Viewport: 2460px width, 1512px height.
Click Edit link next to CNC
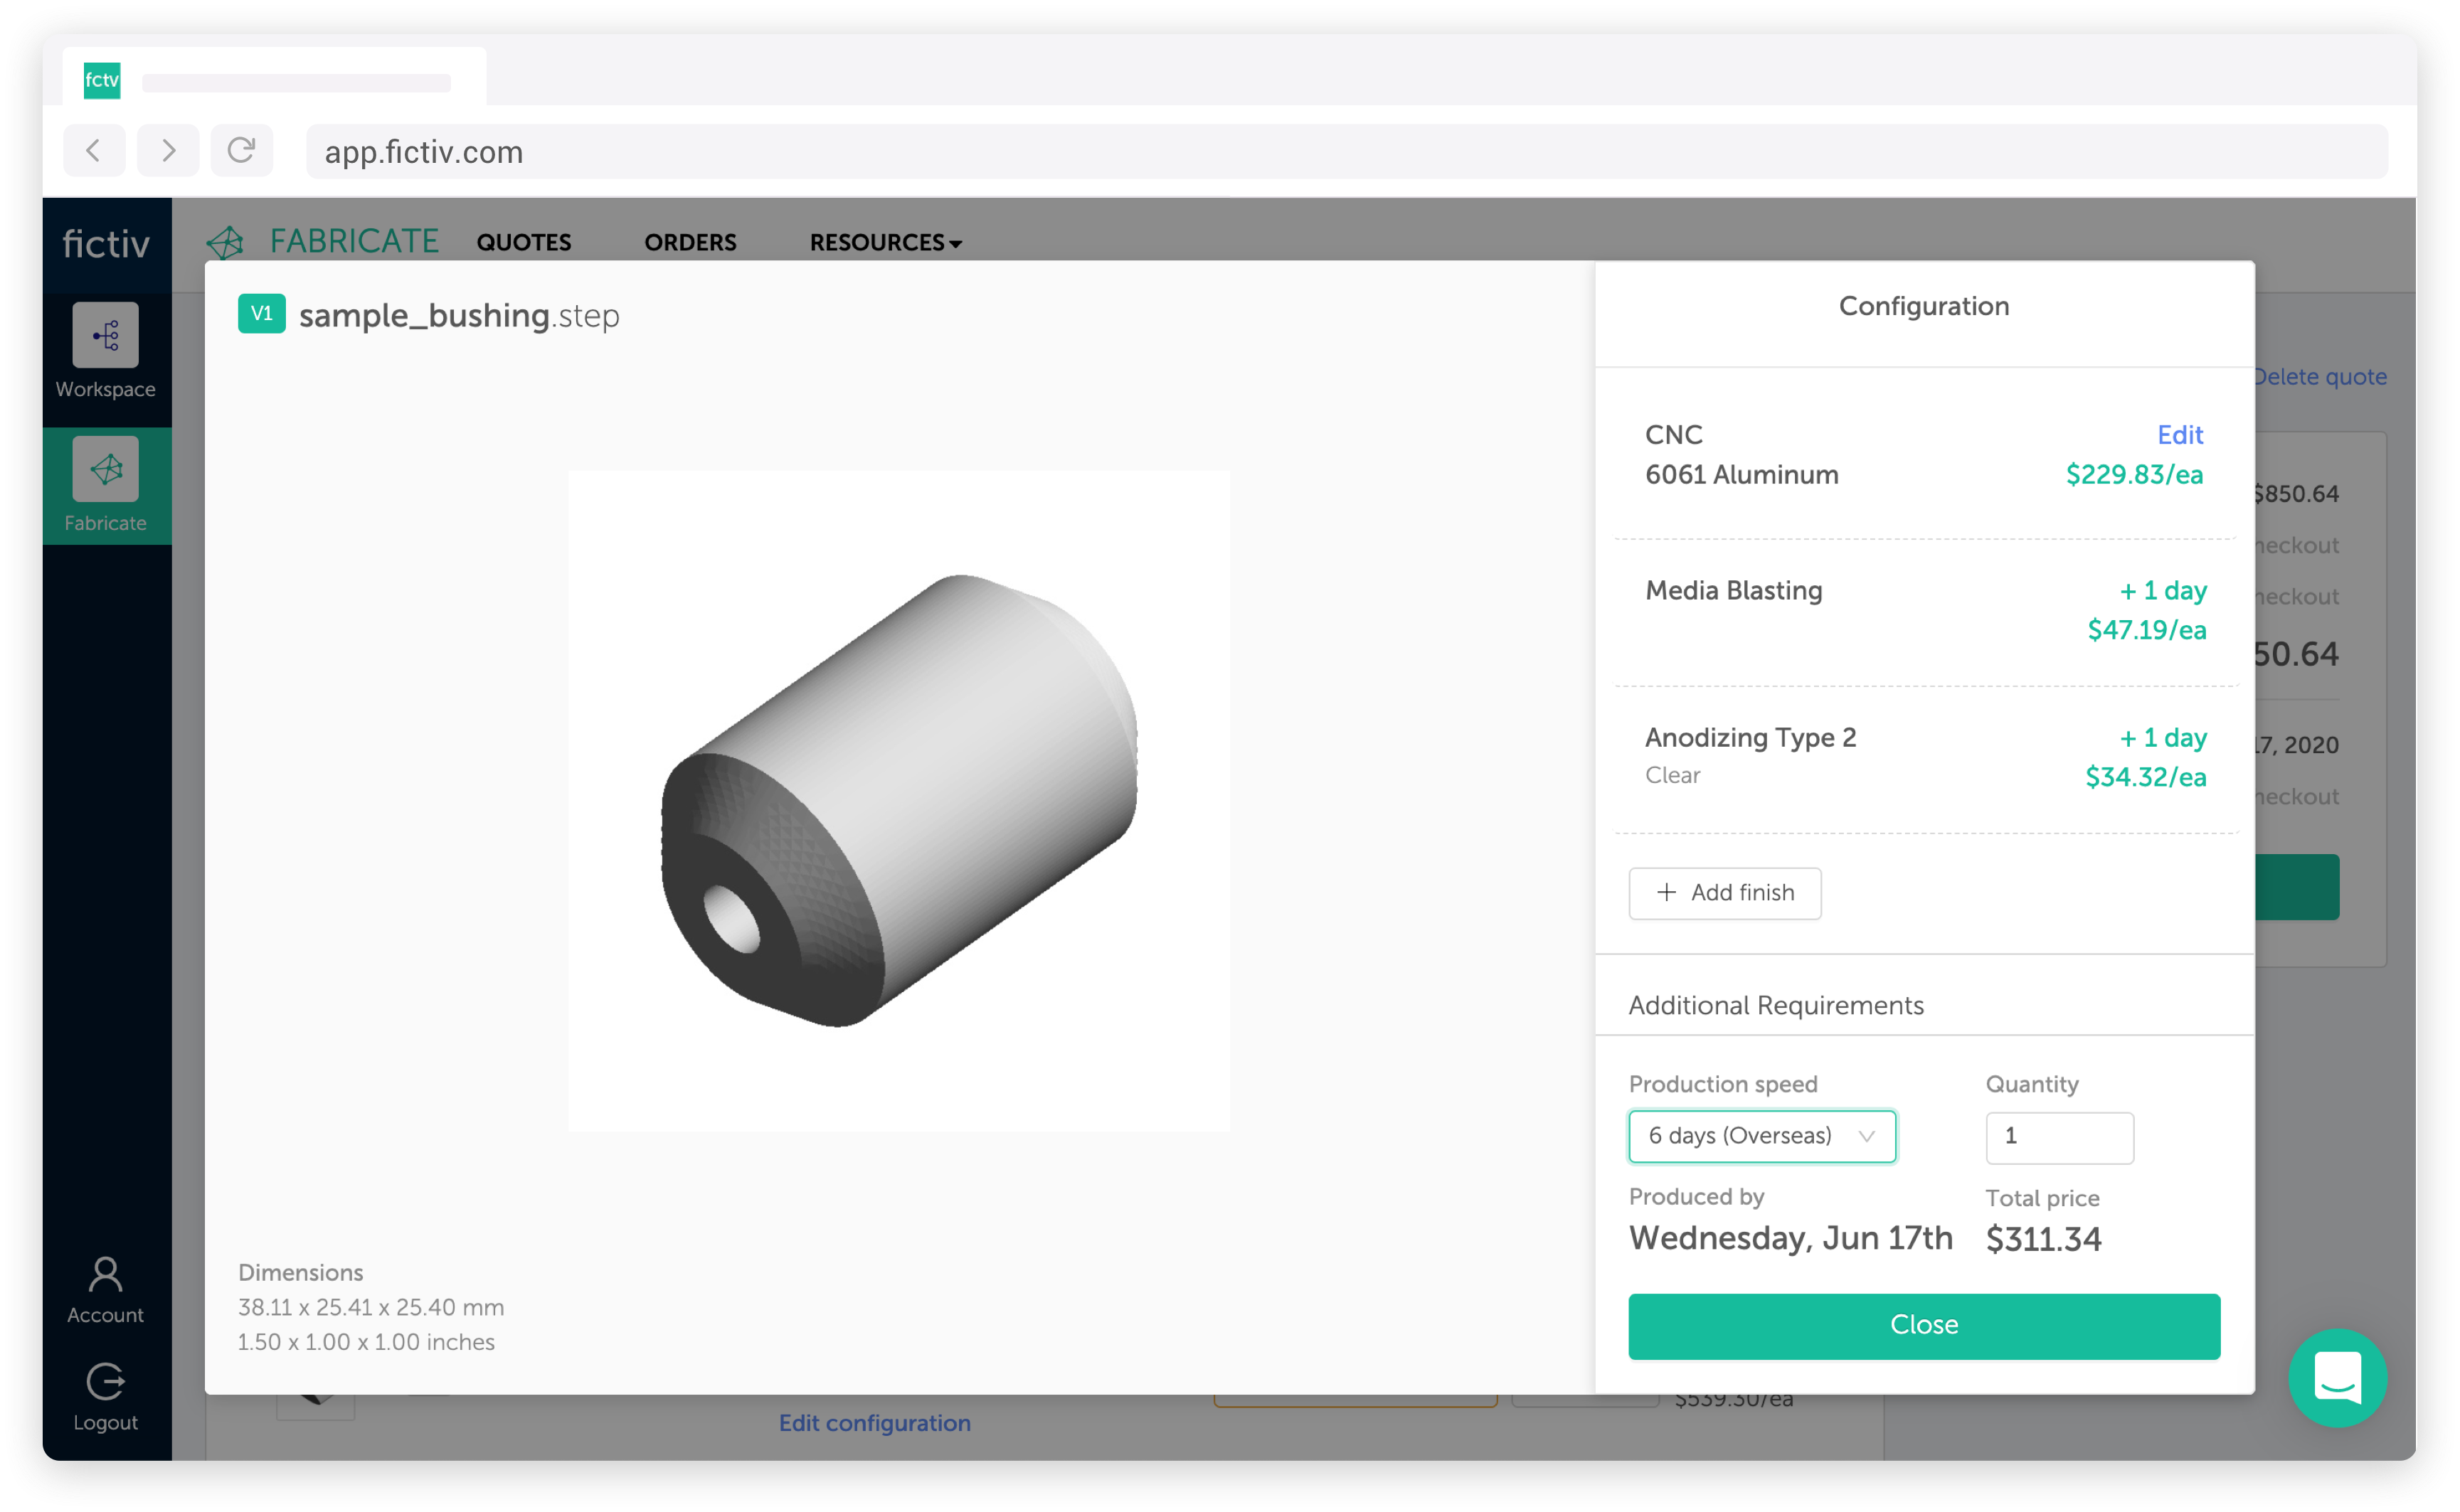coord(2179,435)
